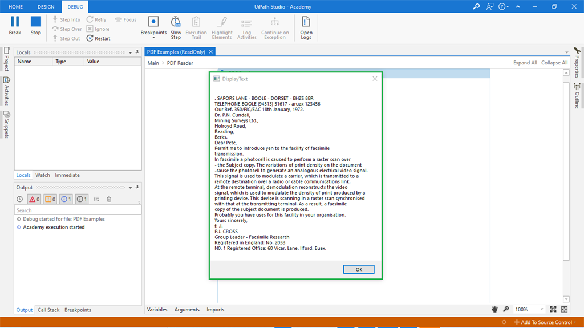The width and height of the screenshot is (584, 328).
Task: Pause execution with the Break button
Action: click(15, 26)
